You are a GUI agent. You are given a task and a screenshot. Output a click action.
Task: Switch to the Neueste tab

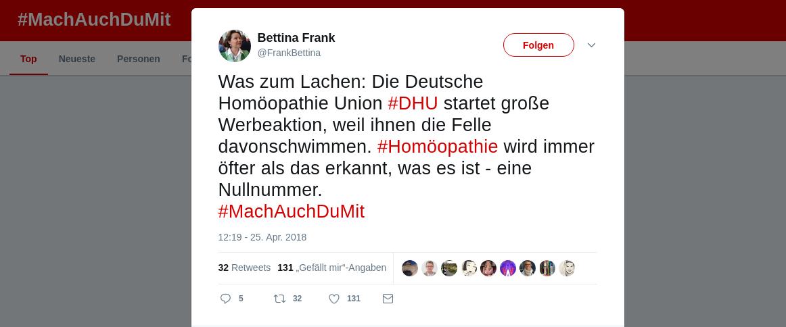pos(77,59)
